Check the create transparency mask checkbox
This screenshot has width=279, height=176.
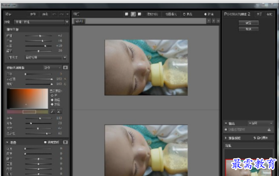pos(226,130)
